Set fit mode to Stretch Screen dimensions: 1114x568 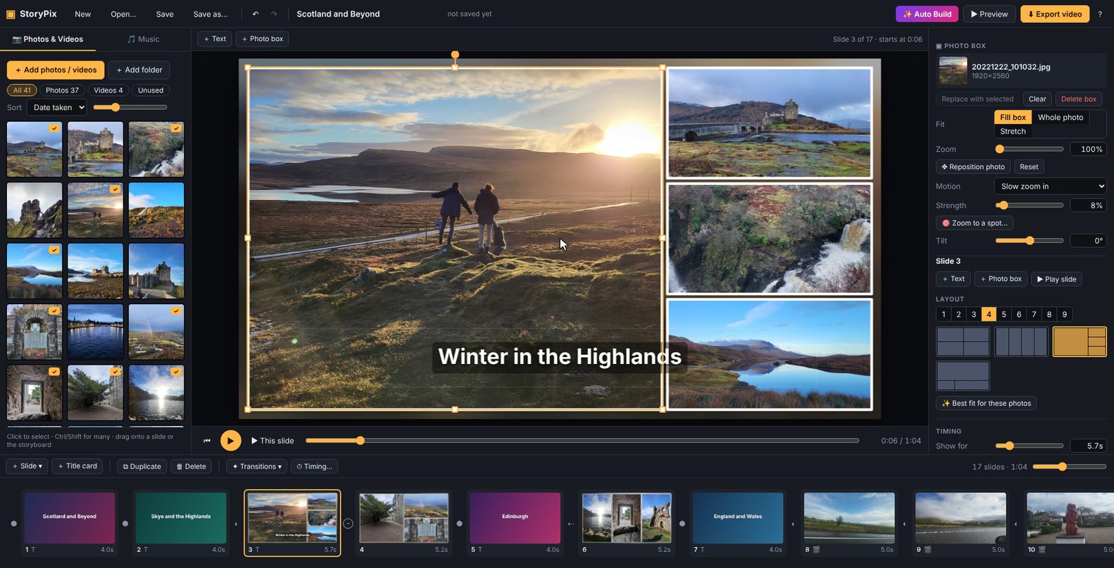pos(1013,132)
